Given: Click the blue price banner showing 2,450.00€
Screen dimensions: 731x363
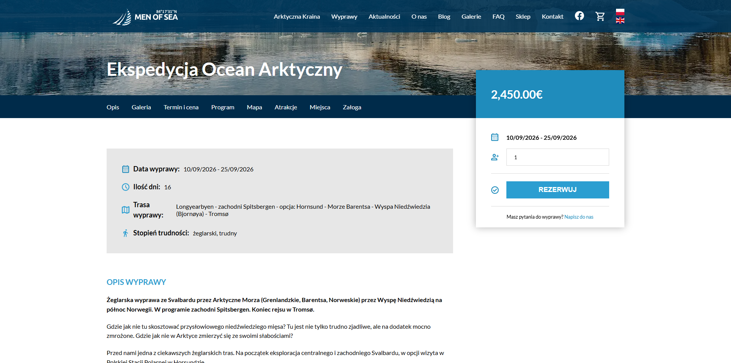Looking at the screenshot, I should (550, 94).
